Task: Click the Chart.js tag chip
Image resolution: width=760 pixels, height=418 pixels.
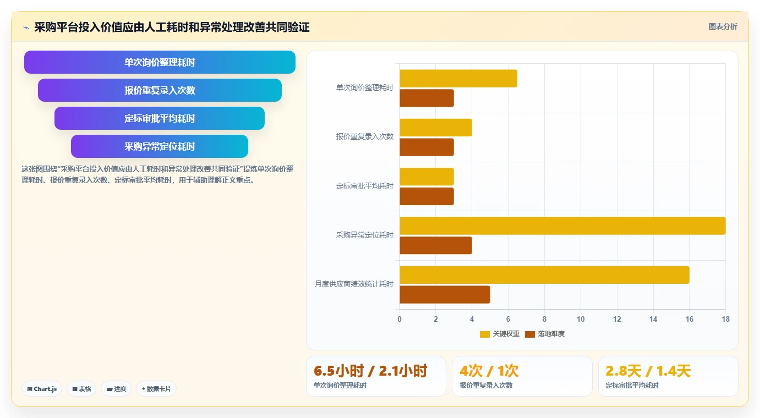Action: point(42,389)
